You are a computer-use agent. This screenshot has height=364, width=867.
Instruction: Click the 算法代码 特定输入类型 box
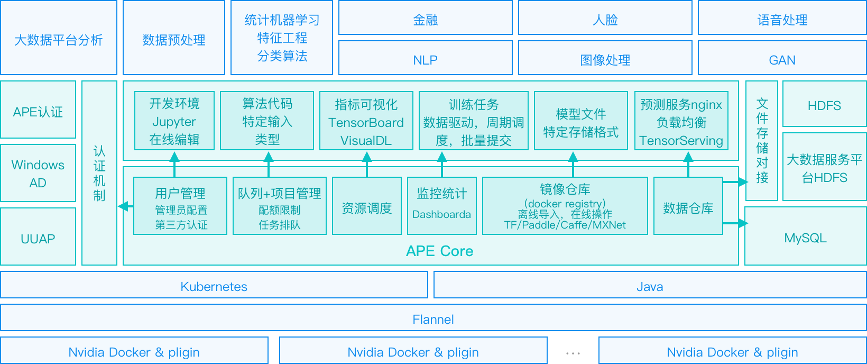pyautogui.click(x=267, y=121)
